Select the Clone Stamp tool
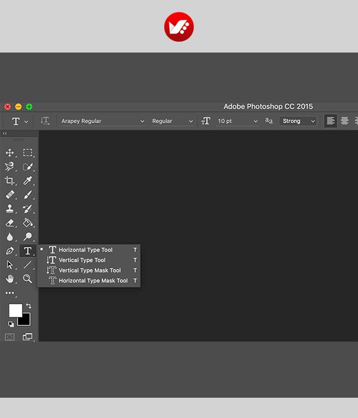Image resolution: width=358 pixels, height=418 pixels. (x=10, y=209)
